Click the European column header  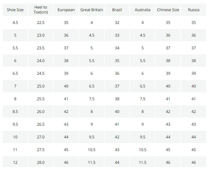tap(66, 10)
